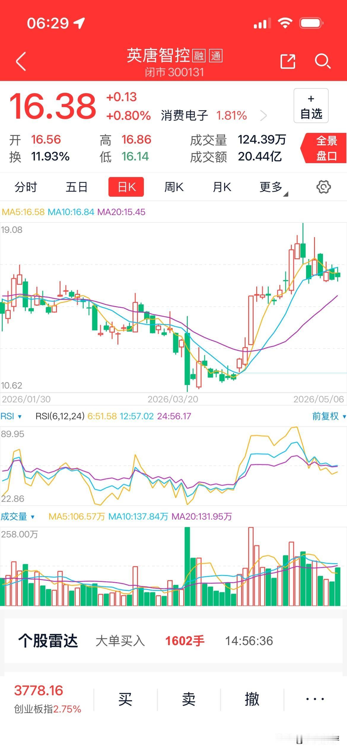Open chart settings gear icon

click(324, 187)
